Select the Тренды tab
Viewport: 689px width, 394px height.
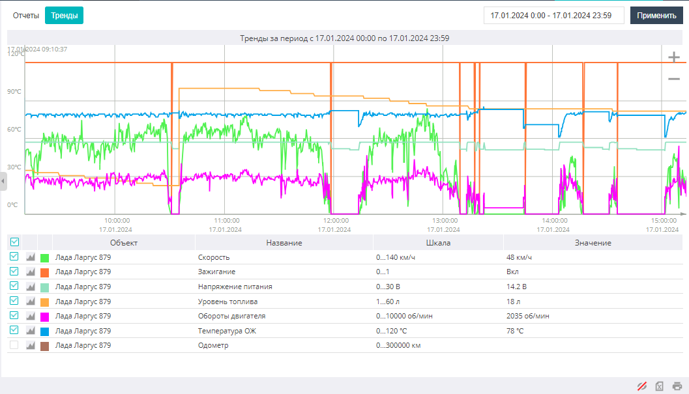pyautogui.click(x=64, y=16)
